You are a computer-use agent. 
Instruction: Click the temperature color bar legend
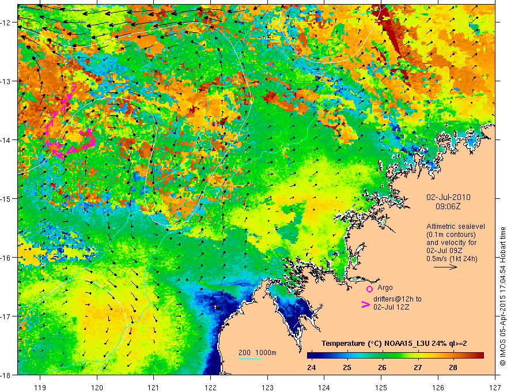[395, 355]
